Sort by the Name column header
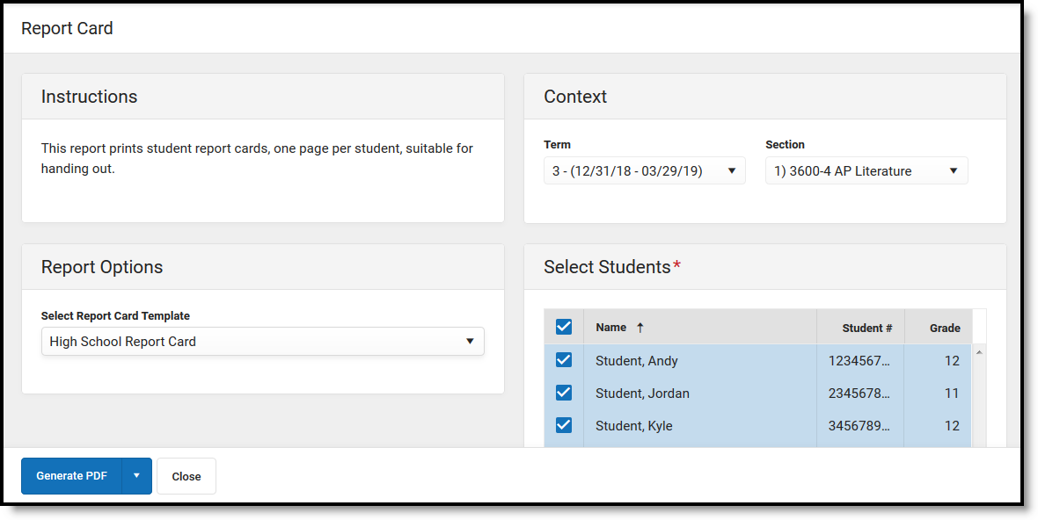The image size is (1038, 520). [x=611, y=328]
